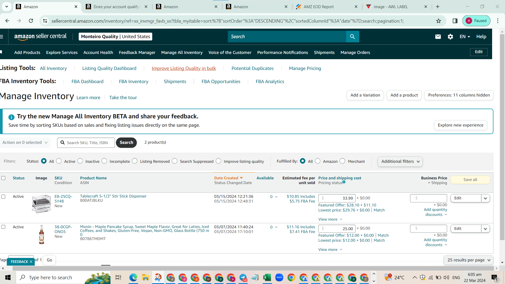Select the Search Suppressed status radio
The width and height of the screenshot is (505, 284).
coord(175,161)
